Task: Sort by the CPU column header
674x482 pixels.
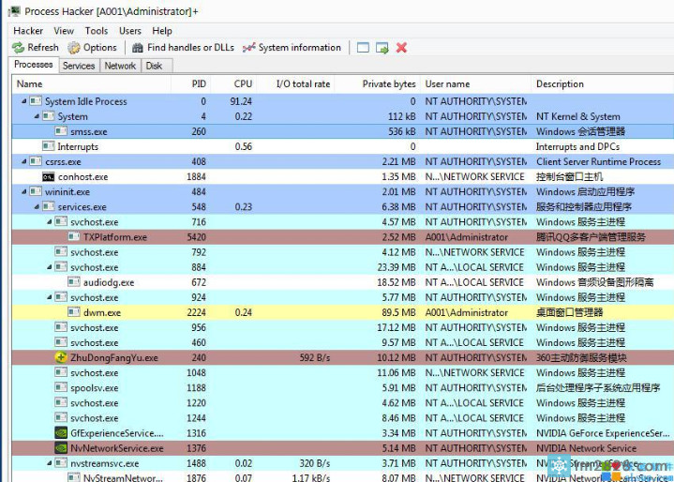Action: [243, 83]
